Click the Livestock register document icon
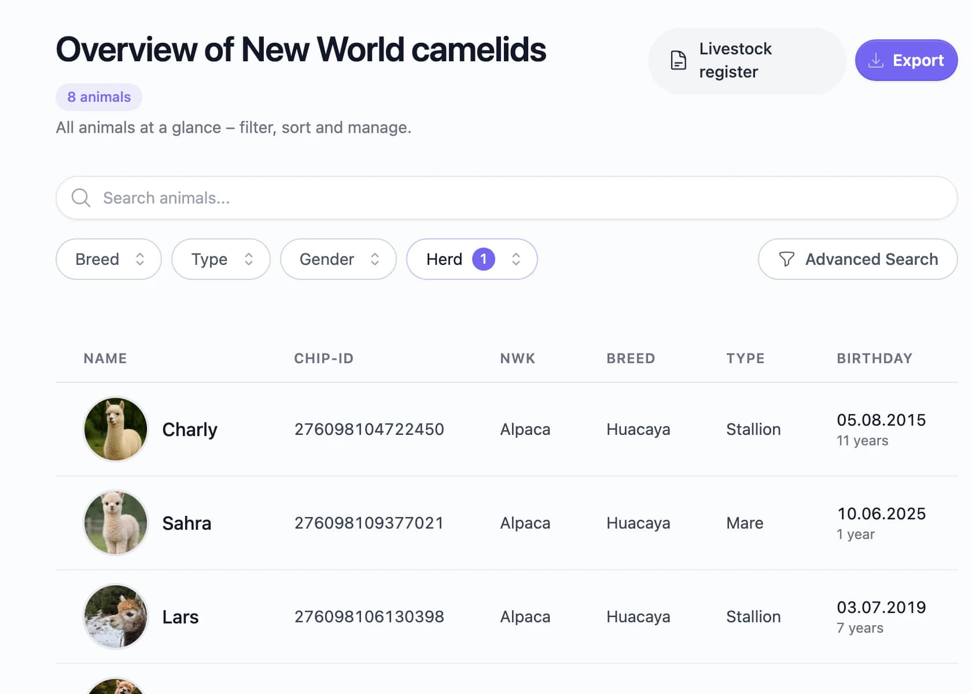 tap(678, 60)
